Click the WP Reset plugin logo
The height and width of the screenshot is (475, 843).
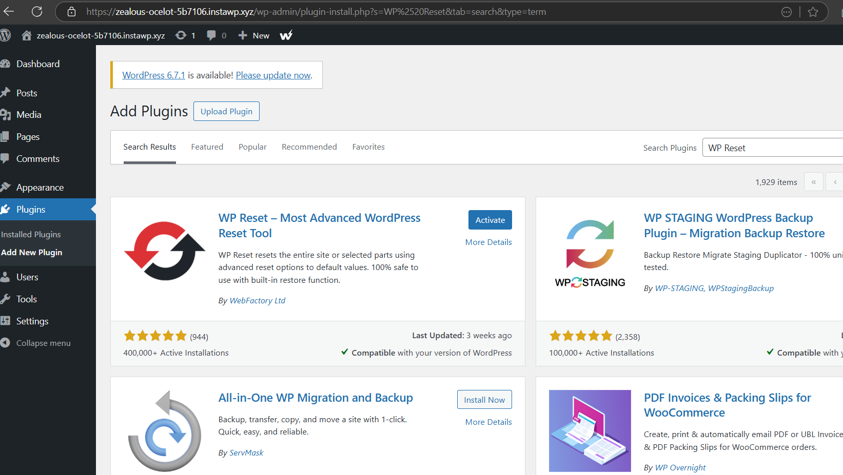tap(165, 251)
